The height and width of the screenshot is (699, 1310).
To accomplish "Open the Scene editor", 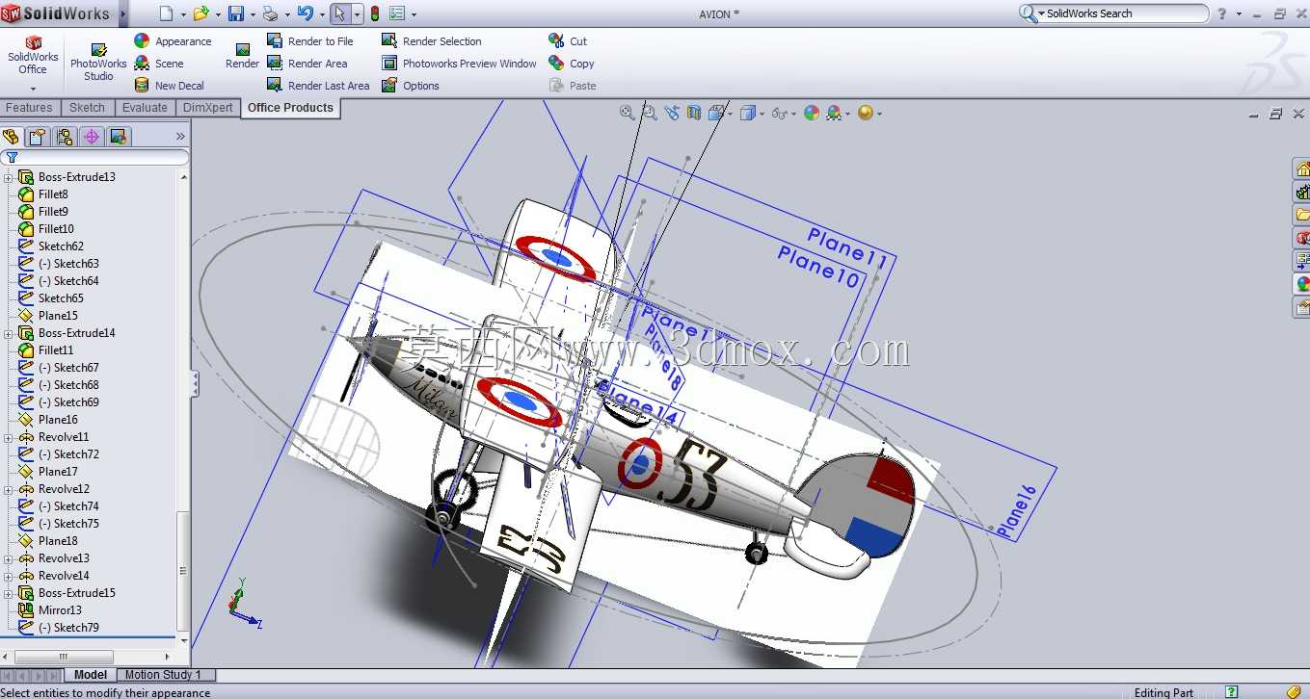I will (159, 64).
